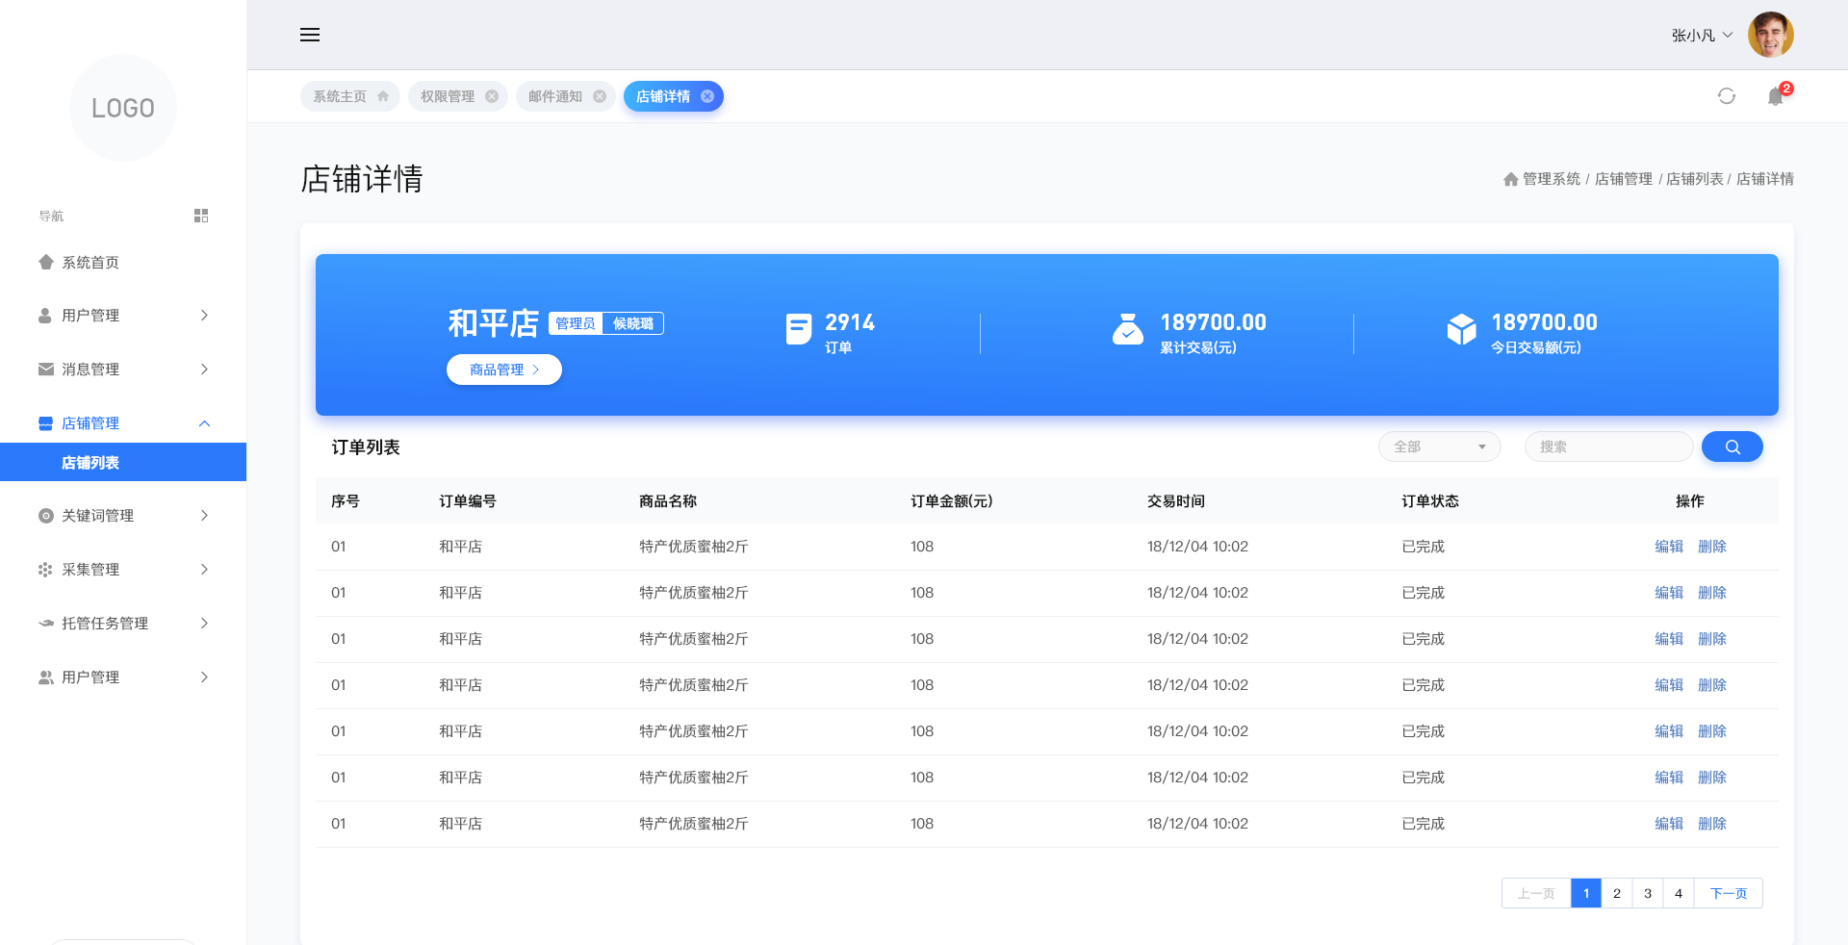Click the 订单金额(元) column header
Screen dimensions: 1848x945
point(952,500)
